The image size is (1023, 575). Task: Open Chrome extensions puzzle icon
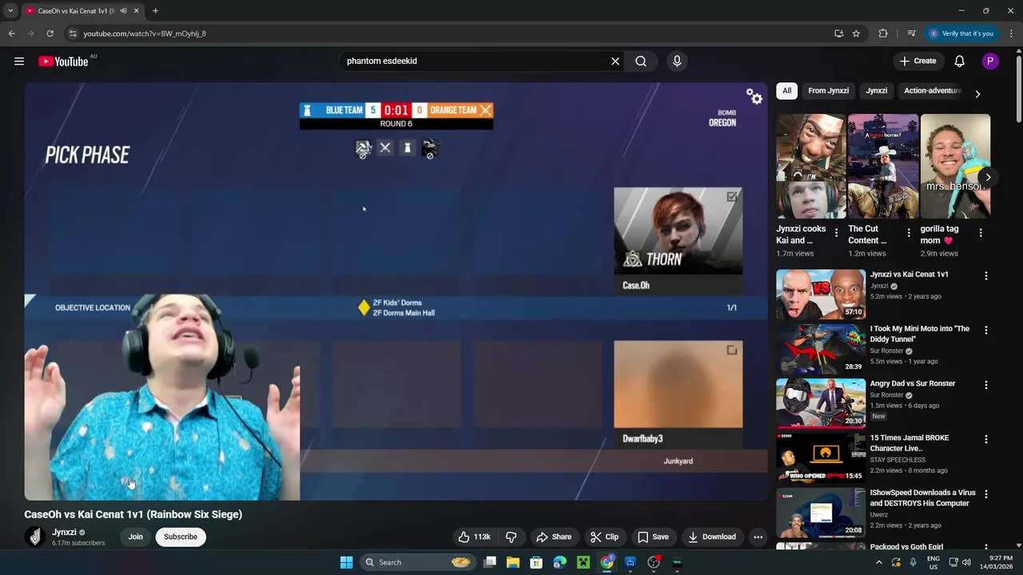883,34
